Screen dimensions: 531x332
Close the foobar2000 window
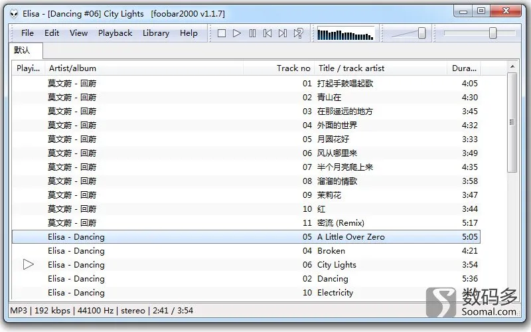point(506,11)
